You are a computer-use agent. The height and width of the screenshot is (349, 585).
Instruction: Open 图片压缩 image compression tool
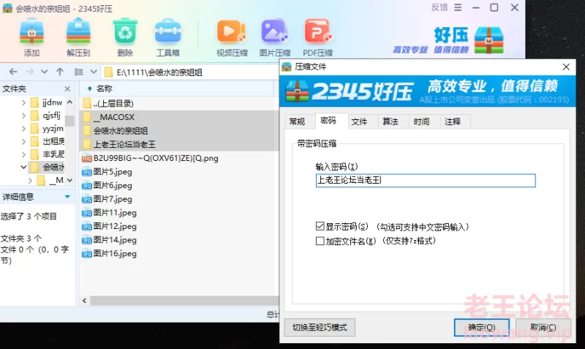coord(275,37)
